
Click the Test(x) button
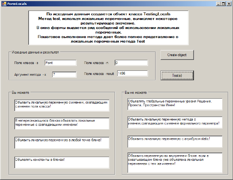tap(177, 75)
